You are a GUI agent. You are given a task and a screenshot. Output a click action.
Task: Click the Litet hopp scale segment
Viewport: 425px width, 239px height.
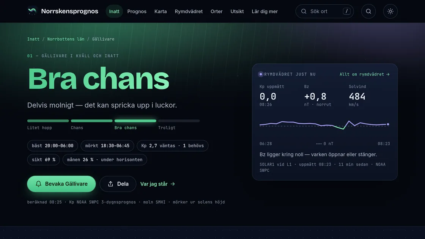48,121
